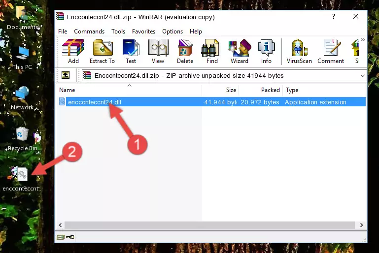379x253 pixels.
Task: Run the Test archive tool
Action: point(131,51)
